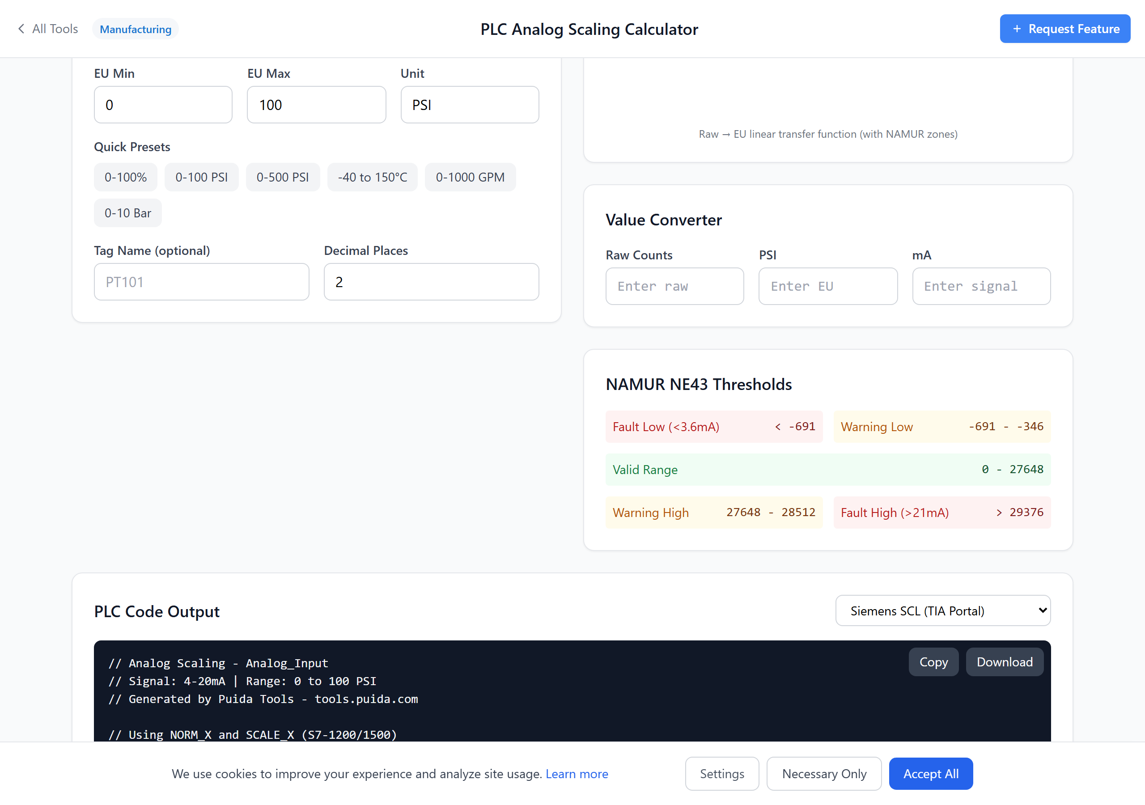Choose the 0-500 PSI preset
This screenshot has height=805, width=1145.
[x=282, y=177]
